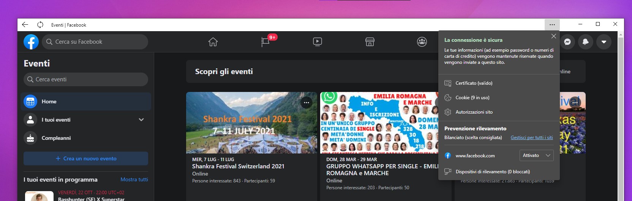
Task: Click the Facebook logo icon
Action: pos(31,42)
